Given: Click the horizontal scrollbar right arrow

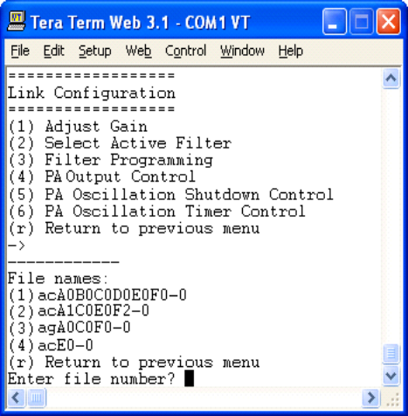Looking at the screenshot, I should click(371, 398).
